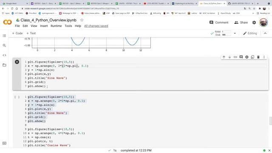Switch to the GitHub browser tab
Image resolution: width=272 pixels, height=153 pixels.
point(241,3)
